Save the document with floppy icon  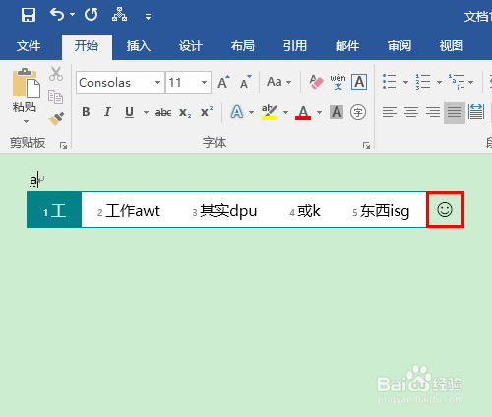pyautogui.click(x=29, y=15)
